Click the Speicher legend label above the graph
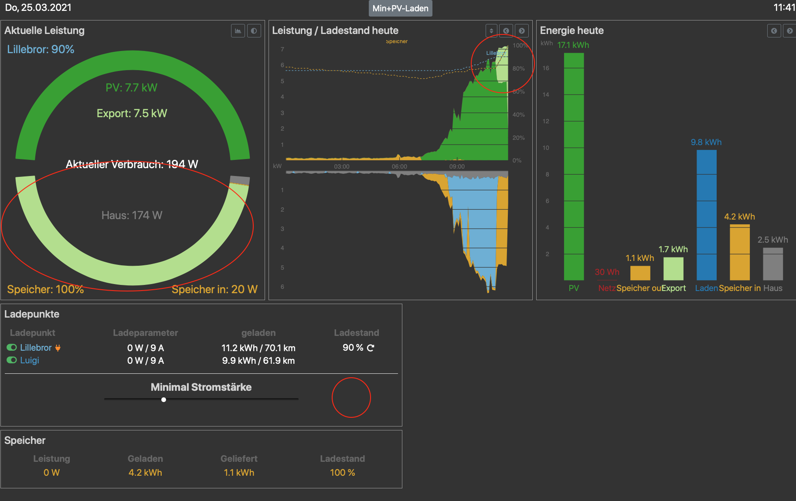796x501 pixels. tap(397, 42)
